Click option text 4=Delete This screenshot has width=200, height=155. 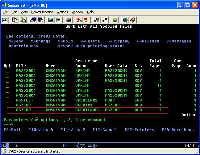tap(90, 41)
